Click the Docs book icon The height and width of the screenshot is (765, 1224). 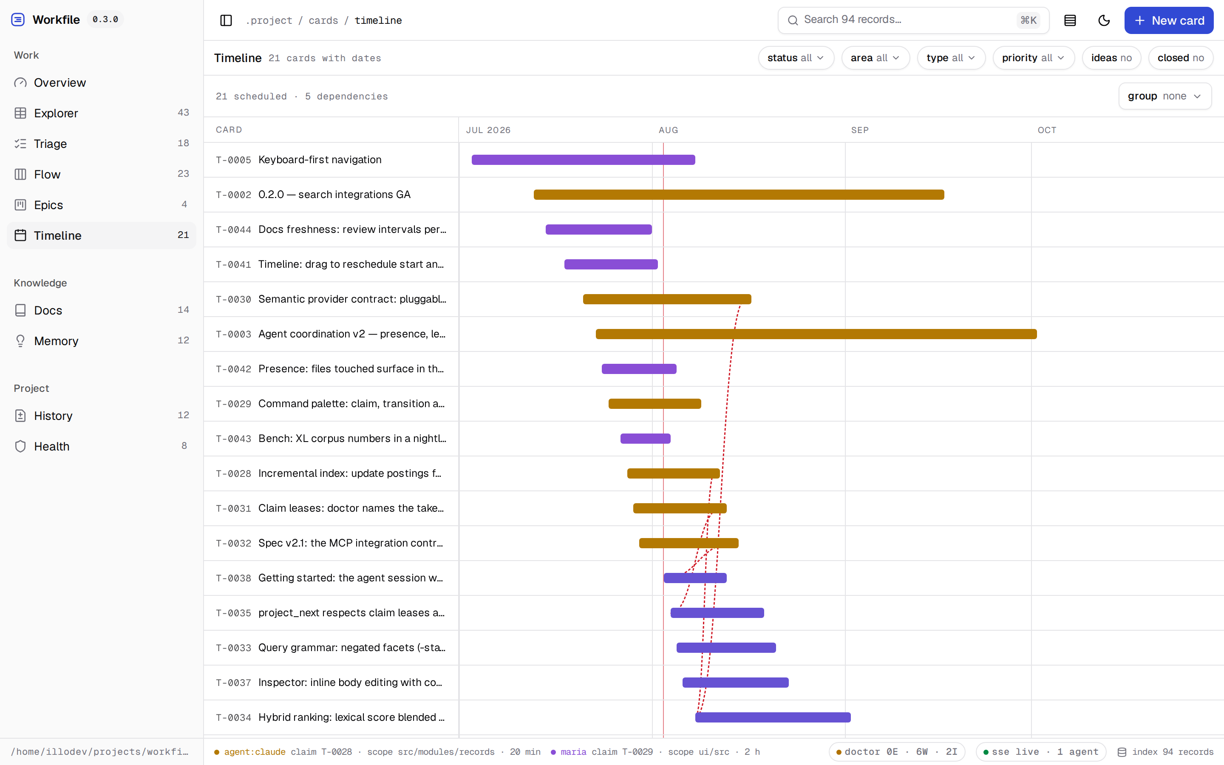tap(20, 310)
